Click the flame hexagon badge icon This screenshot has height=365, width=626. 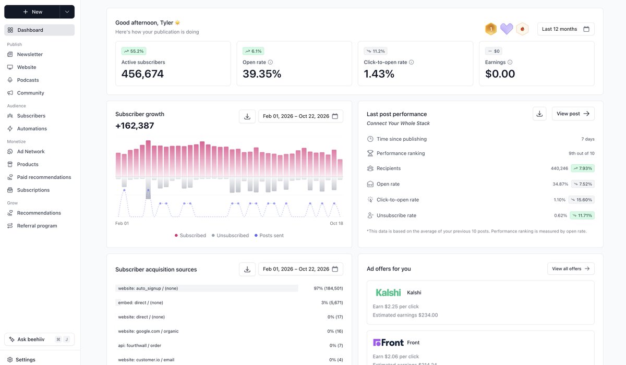click(522, 29)
